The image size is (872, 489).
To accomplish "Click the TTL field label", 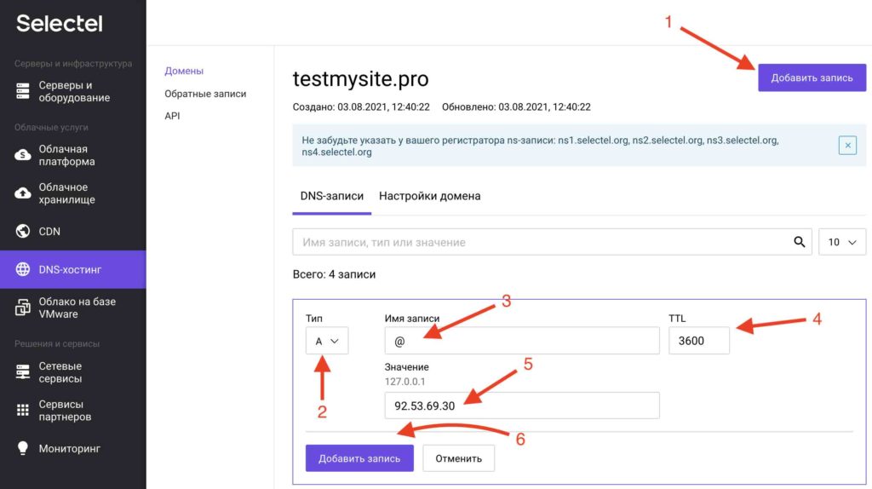I will coord(677,319).
